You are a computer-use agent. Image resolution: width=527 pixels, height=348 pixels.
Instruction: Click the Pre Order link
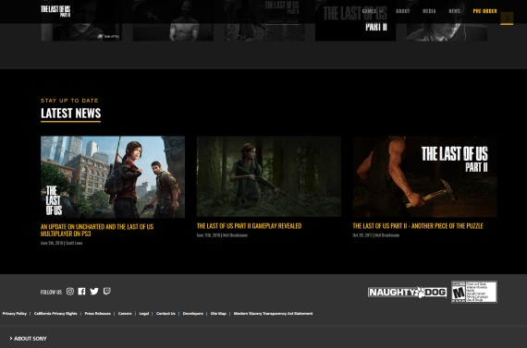(484, 11)
